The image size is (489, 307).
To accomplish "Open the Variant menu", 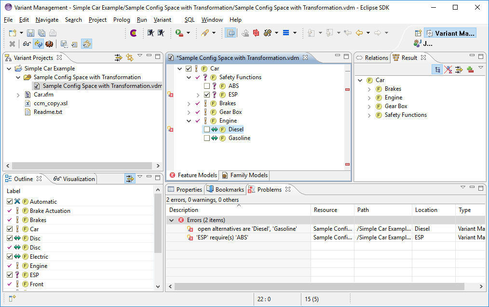I will [x=162, y=20].
